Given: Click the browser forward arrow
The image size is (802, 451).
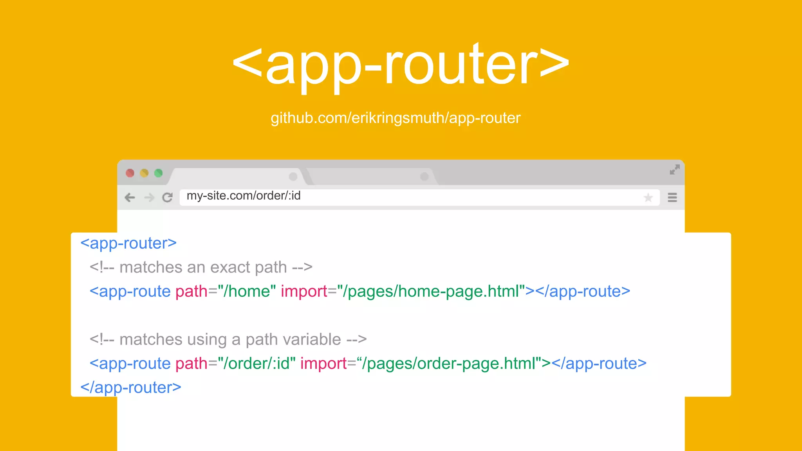Looking at the screenshot, I should [149, 198].
